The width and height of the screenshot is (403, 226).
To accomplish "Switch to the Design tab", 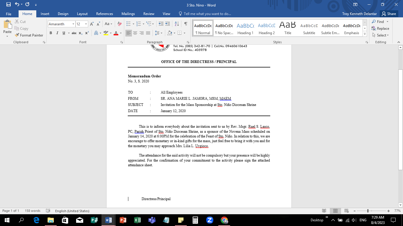I will pyautogui.click(x=63, y=14).
